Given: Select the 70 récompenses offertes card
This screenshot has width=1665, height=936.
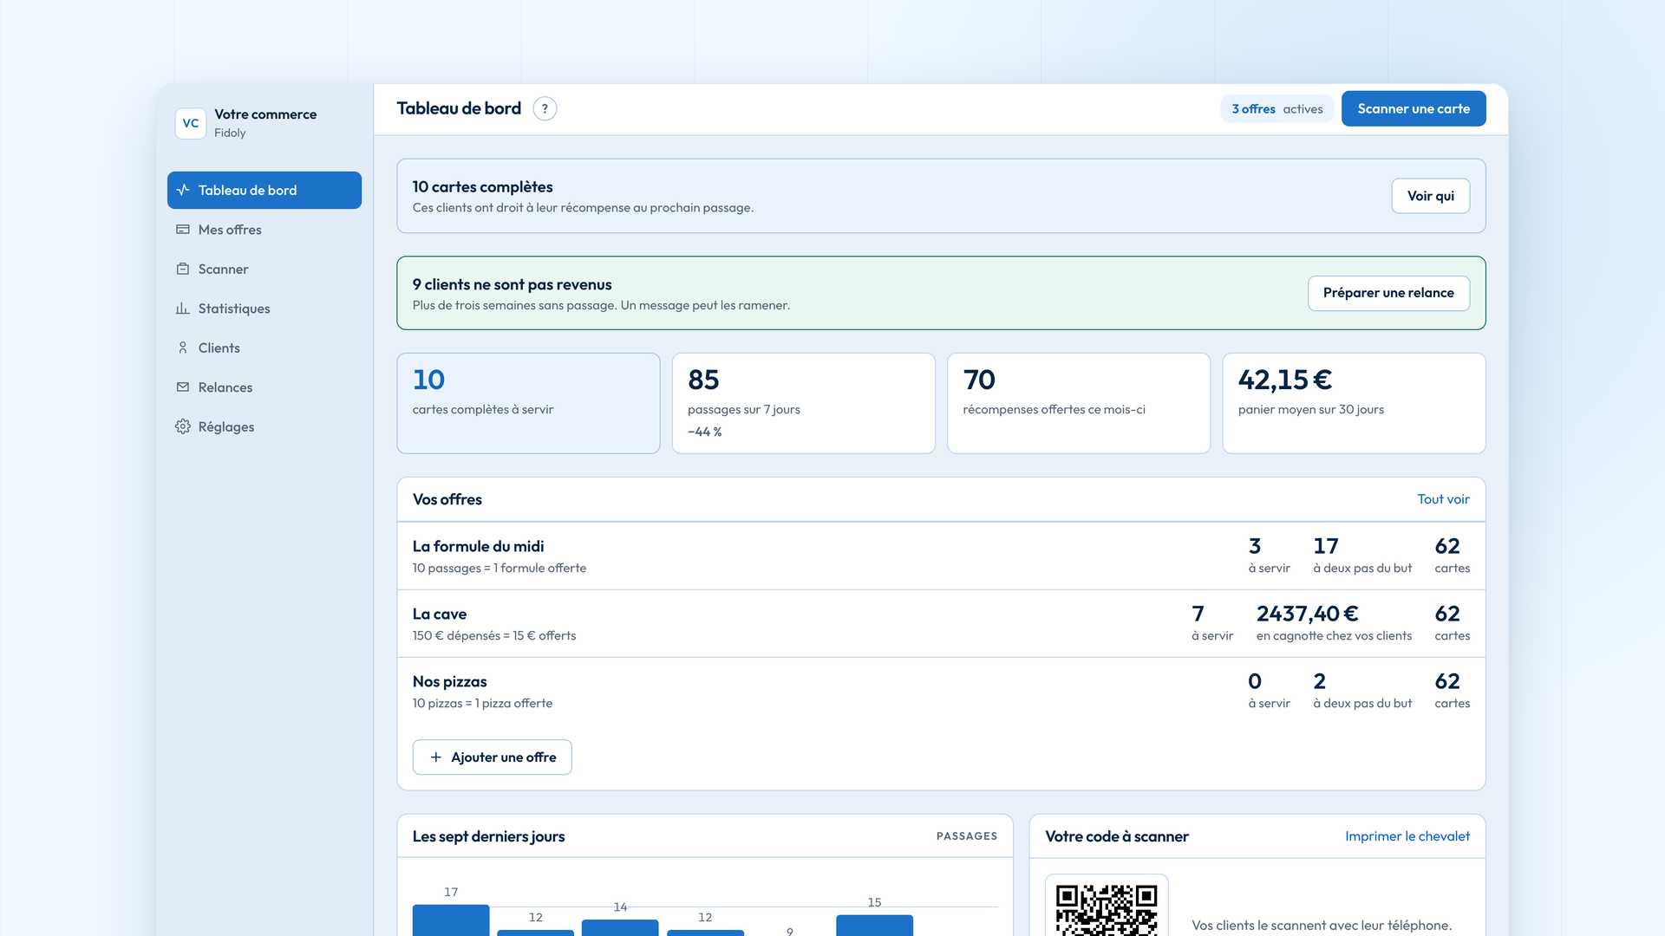Looking at the screenshot, I should [x=1079, y=403].
